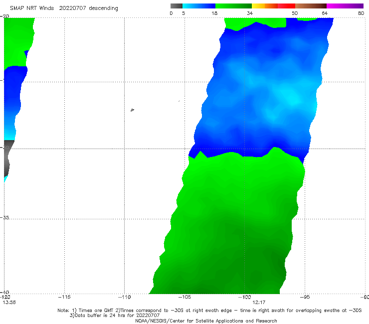Image resolution: width=369 pixels, height=324 pixels.
Task: Pick the brown segment of the color bar
Action: 311,6
